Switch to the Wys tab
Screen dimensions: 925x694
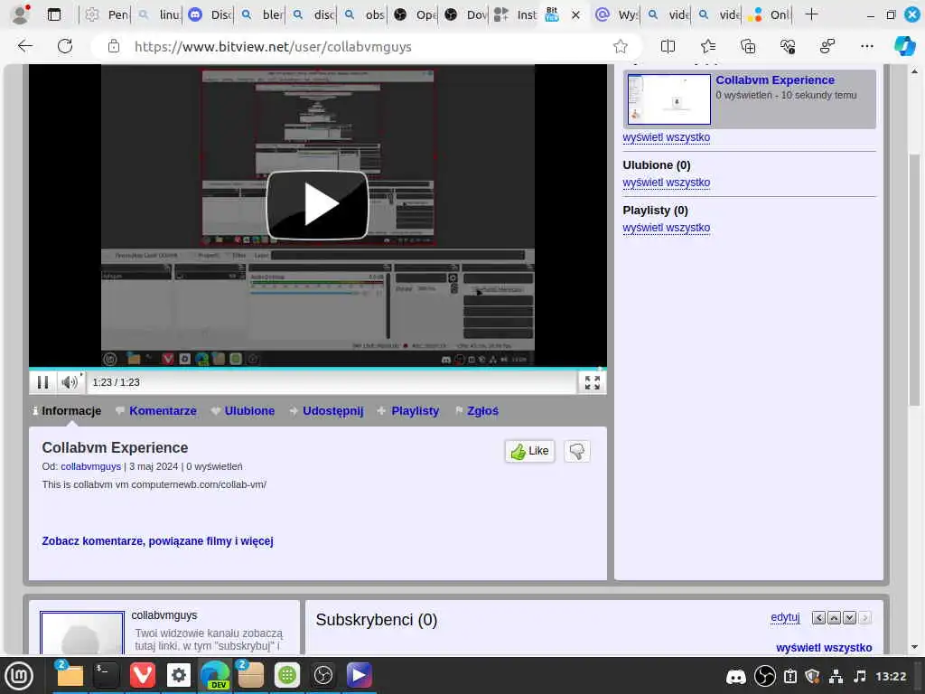click(x=617, y=14)
